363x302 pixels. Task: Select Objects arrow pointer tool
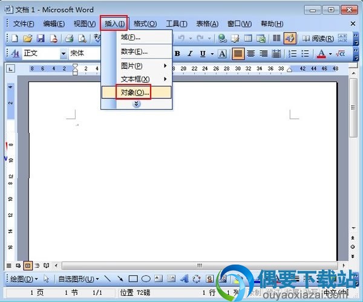tap(46, 279)
